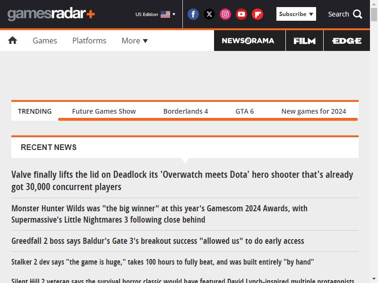The image size is (378, 283).
Task: Select the Future Games Show trending link
Action: click(x=104, y=111)
